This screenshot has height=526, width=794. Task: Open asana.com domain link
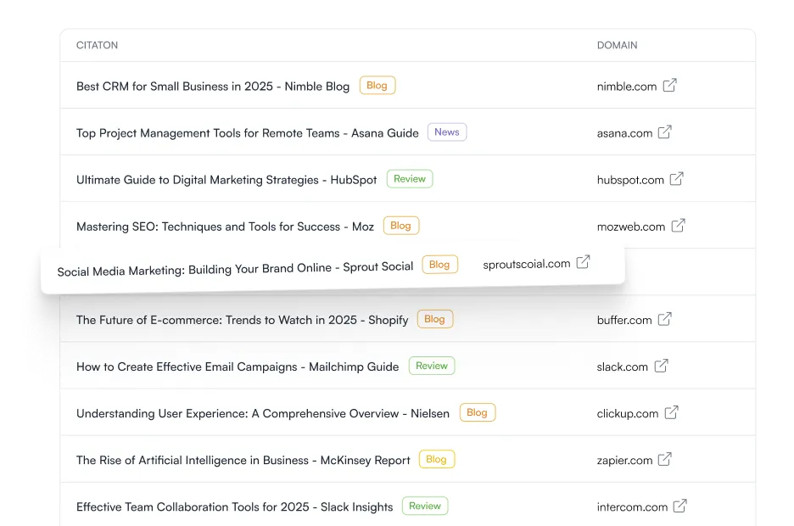pyautogui.click(x=624, y=133)
